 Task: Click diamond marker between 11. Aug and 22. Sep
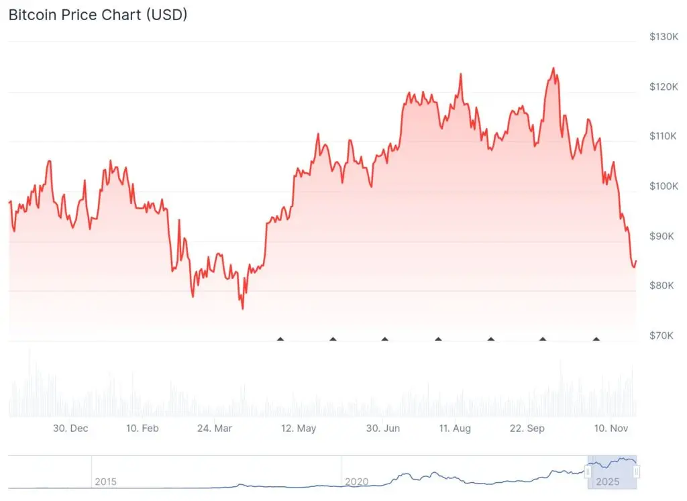tap(491, 339)
